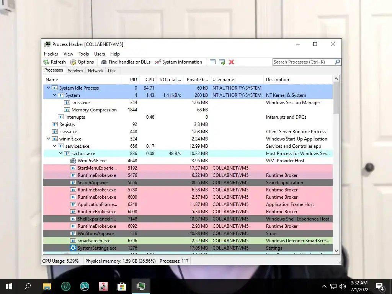Screen dimensions: 392x294
Task: Click Process Hacker taskbar icon
Action: pos(141,286)
